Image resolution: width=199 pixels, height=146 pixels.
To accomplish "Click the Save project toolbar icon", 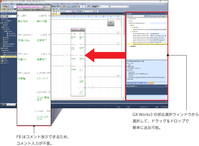I will click(6, 7).
